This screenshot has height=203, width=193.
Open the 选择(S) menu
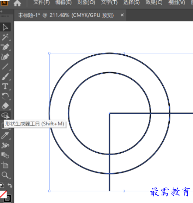[x=132, y=2]
